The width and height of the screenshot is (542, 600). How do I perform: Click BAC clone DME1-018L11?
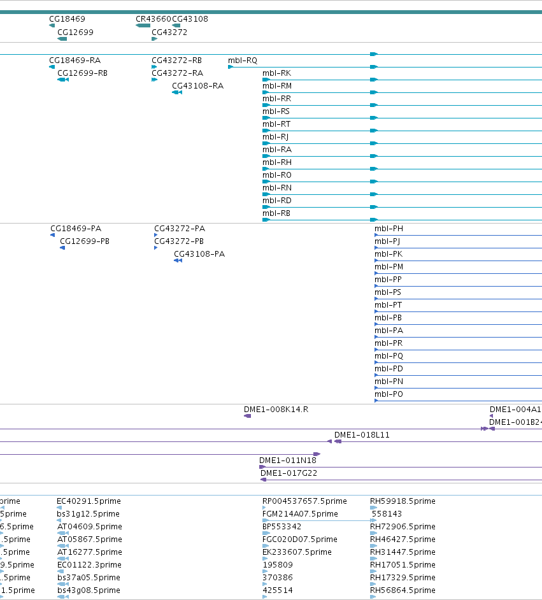[362, 434]
